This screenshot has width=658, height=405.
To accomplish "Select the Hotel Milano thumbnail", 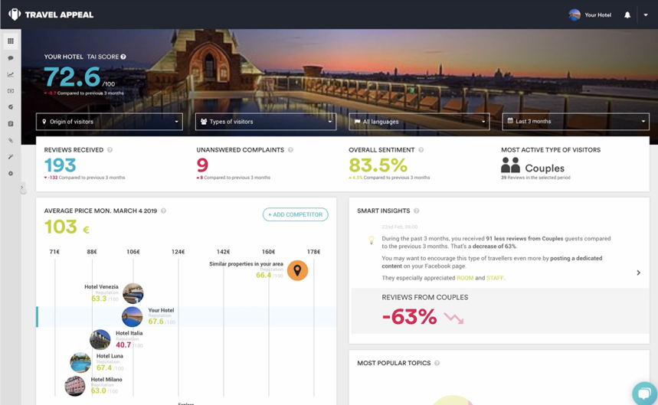I will pyautogui.click(x=75, y=386).
